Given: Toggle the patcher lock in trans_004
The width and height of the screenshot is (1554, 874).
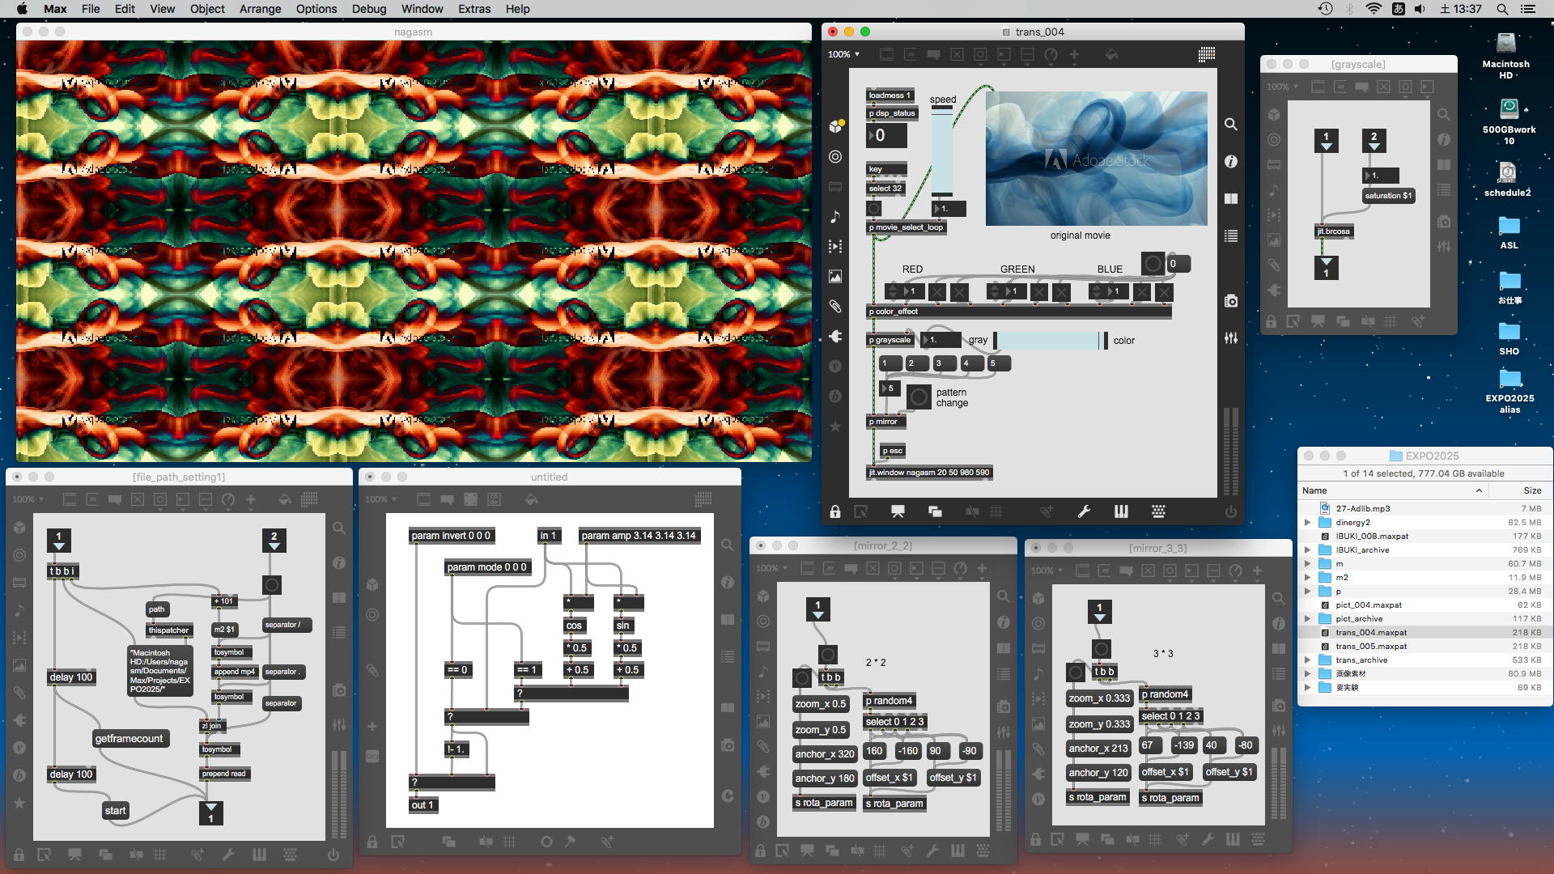Looking at the screenshot, I should 834,511.
